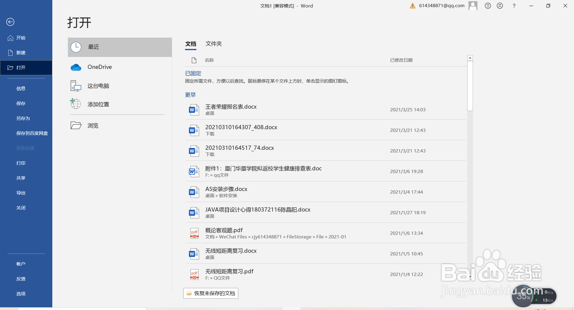This screenshot has height=310, width=574.
Task: Click the 恢复未保存的文档 button
Action: pos(210,293)
